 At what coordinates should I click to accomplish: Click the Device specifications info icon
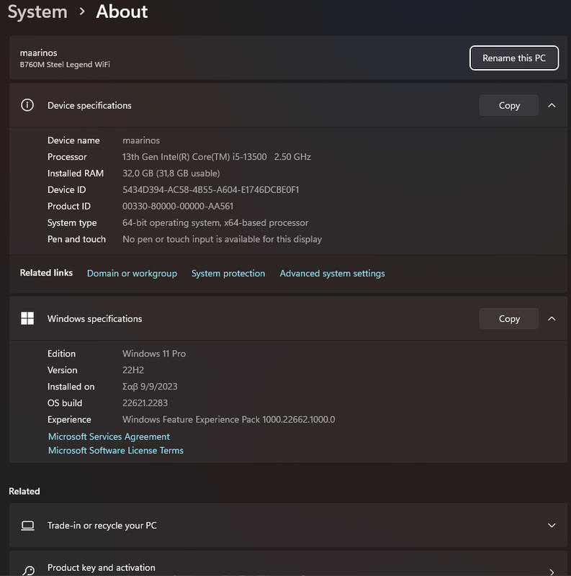[27, 105]
